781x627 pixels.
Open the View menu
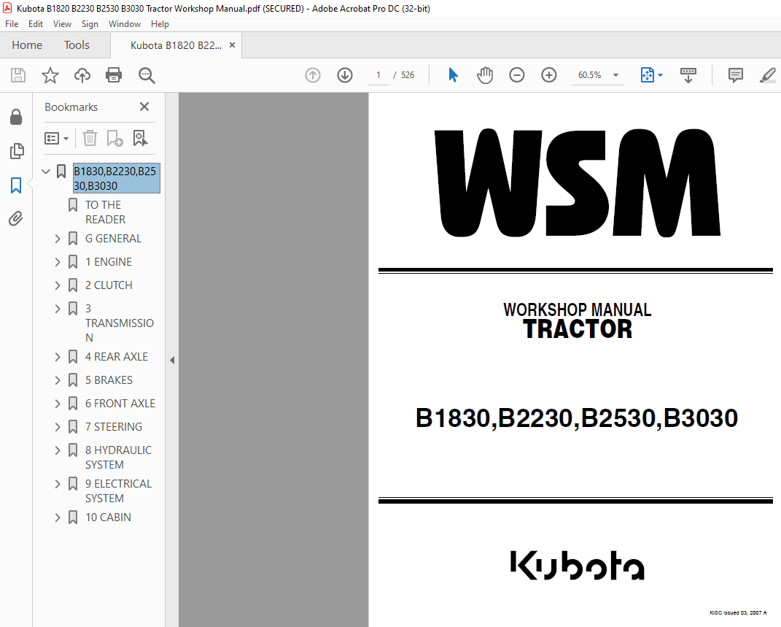(x=62, y=24)
